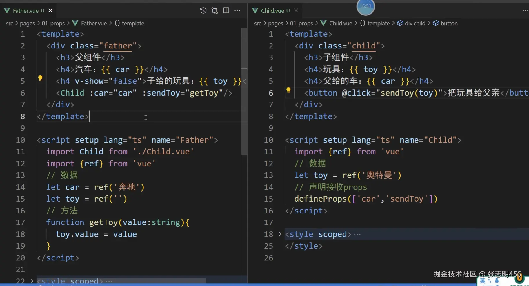
Task: Open More Actions menu for the Child.vue editor group
Action: tap(525, 10)
